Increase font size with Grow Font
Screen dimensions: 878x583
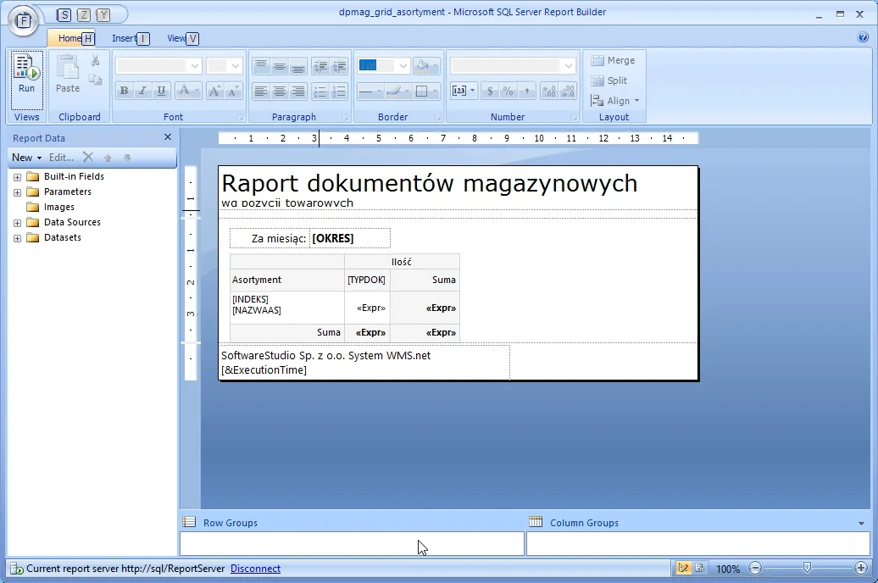(x=214, y=91)
